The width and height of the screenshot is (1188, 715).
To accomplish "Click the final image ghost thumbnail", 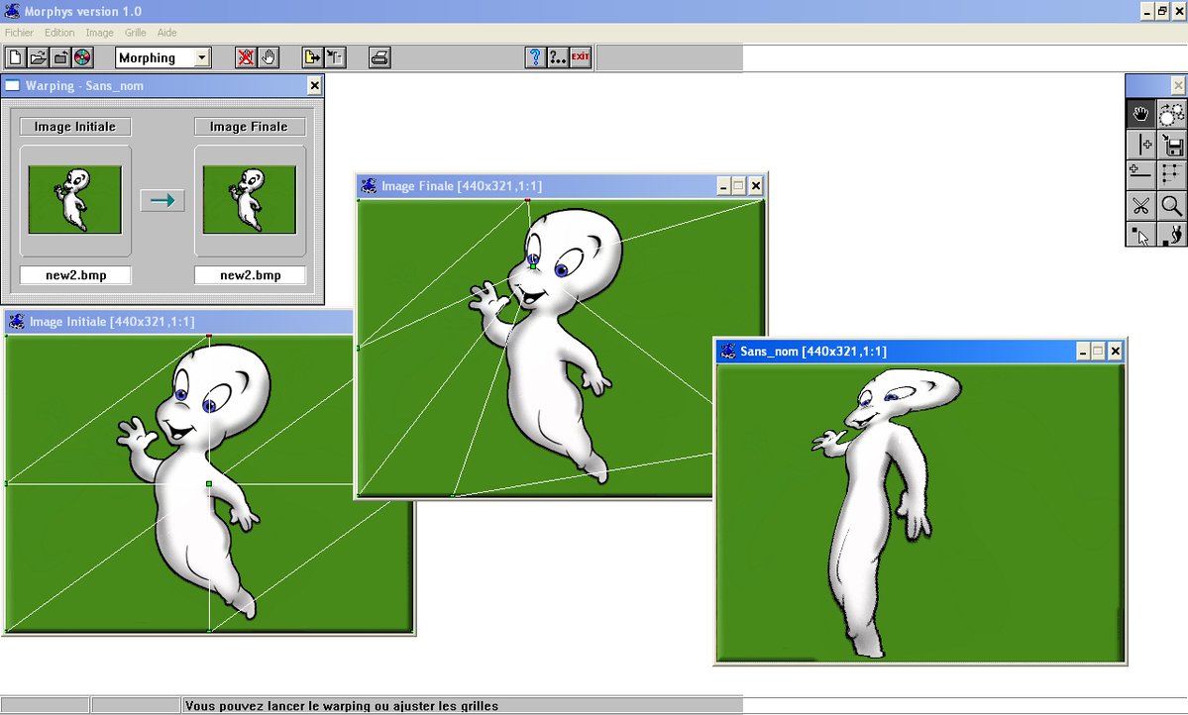I will 250,200.
